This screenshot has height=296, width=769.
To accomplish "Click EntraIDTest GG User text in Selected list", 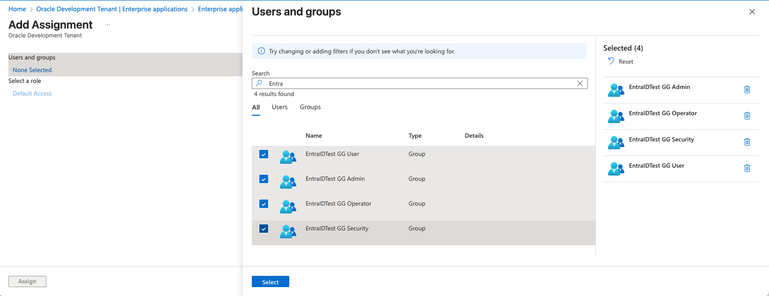I will coord(657,165).
